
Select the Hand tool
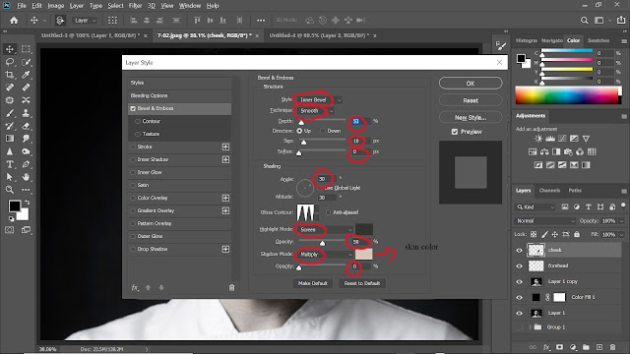pos(27,177)
